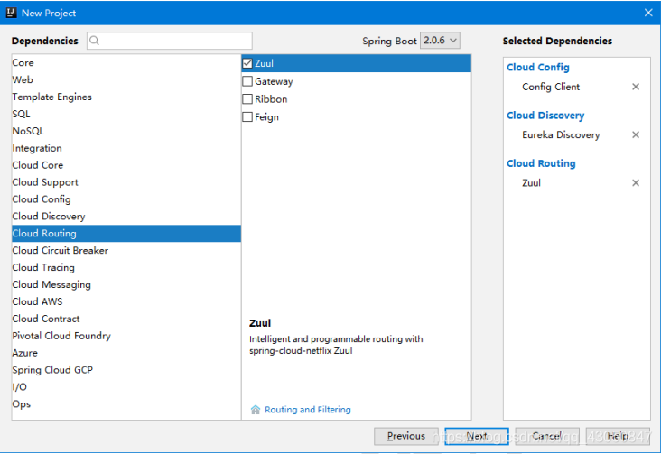The height and width of the screenshot is (454, 661).
Task: Cancel the New Project wizard
Action: coord(547,436)
